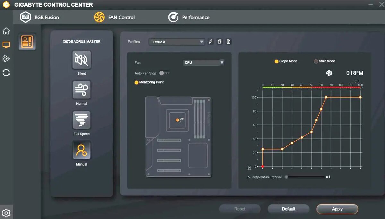
Task: Select the Monitoring Point radio button
Action: point(136,83)
